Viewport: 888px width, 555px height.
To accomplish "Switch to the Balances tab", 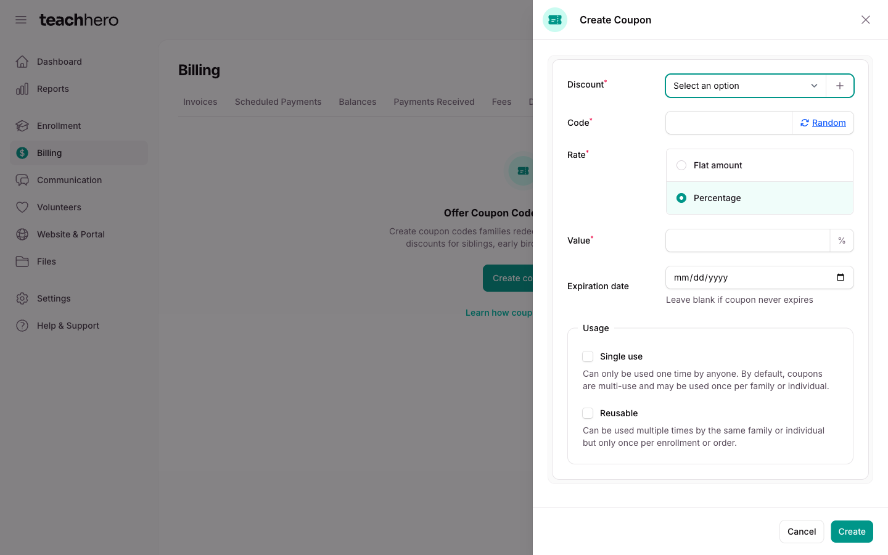I will tap(358, 102).
